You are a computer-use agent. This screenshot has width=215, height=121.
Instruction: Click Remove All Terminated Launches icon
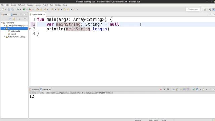168,90
